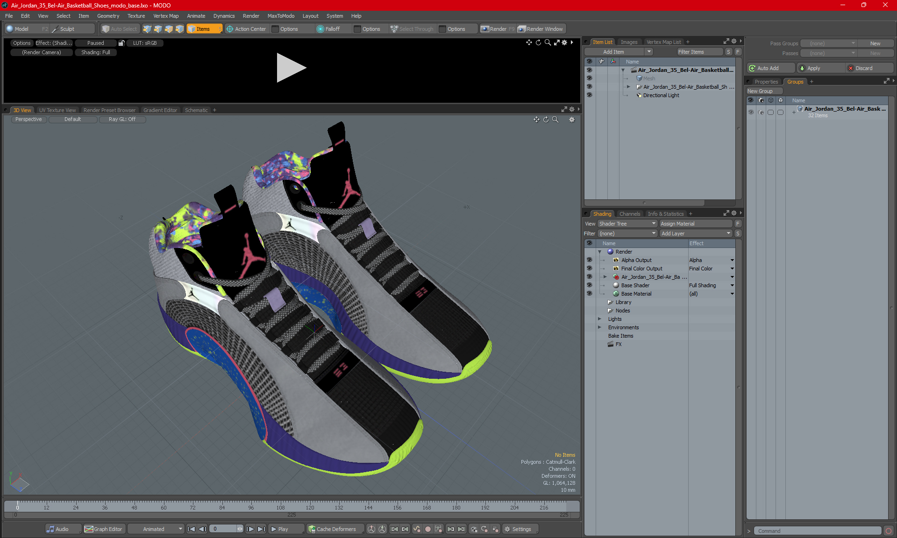The image size is (897, 538).
Task: Step to next frame
Action: (x=250, y=529)
